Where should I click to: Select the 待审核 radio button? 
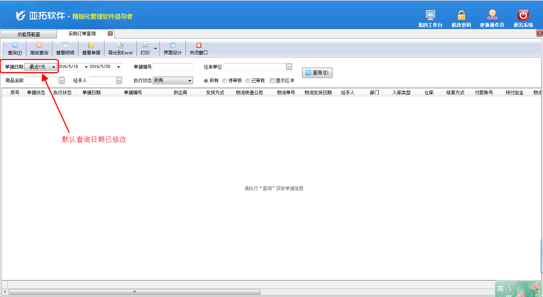coord(225,81)
